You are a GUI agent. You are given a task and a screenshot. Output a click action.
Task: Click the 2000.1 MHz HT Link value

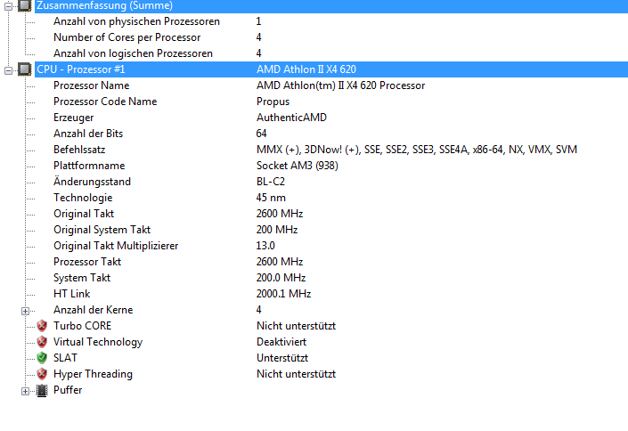pos(283,294)
